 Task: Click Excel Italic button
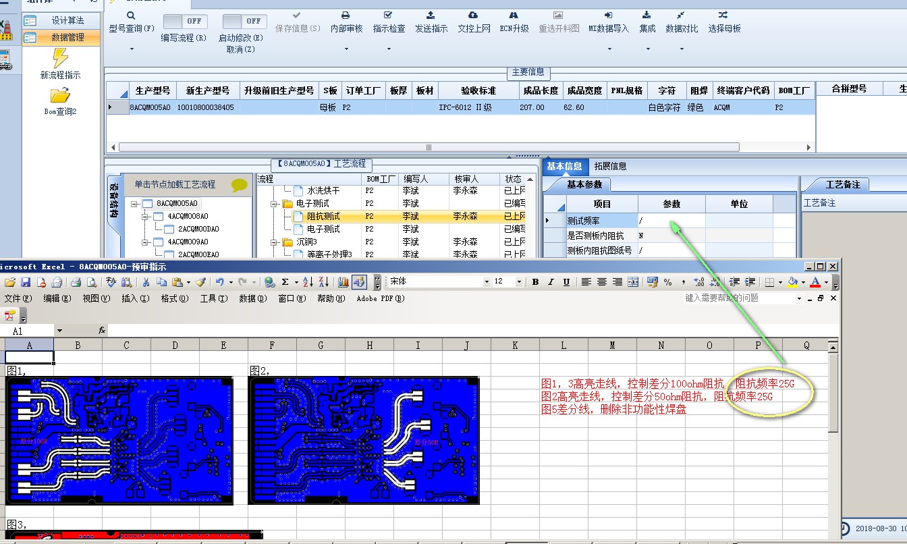[551, 282]
